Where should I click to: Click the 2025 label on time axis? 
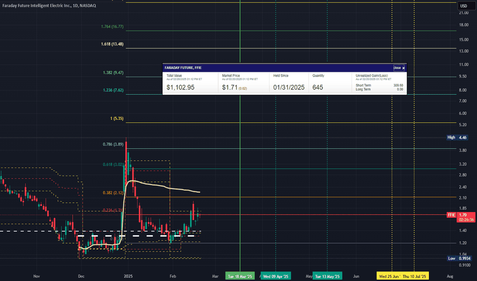(x=128, y=276)
